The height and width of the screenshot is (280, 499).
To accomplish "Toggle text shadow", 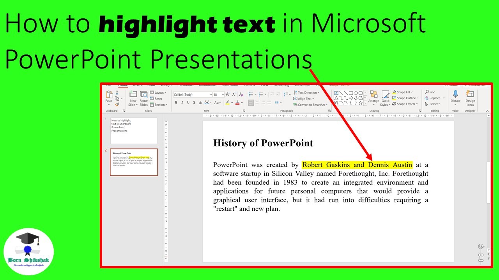I will tap(194, 103).
